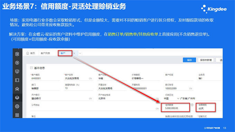Viewport: 235px width, 132px height.
Task: Click the 增值税税率 field showing 13
Action: coord(78,88)
